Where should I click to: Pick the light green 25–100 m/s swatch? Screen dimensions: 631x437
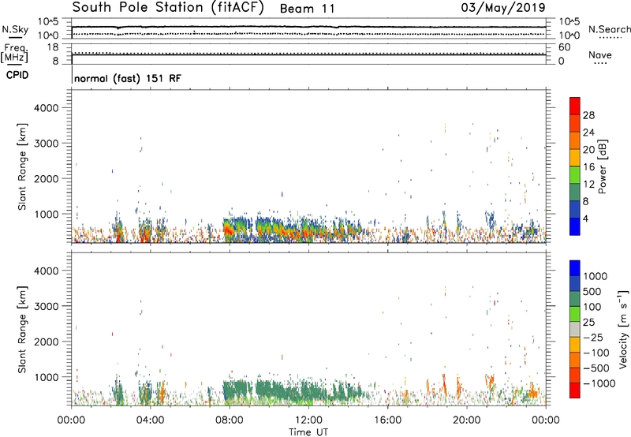[x=575, y=314]
